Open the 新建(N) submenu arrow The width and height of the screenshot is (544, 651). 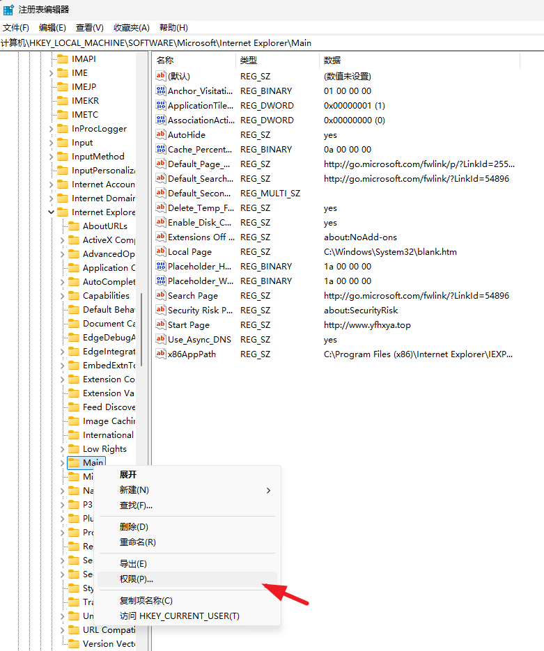click(x=269, y=490)
